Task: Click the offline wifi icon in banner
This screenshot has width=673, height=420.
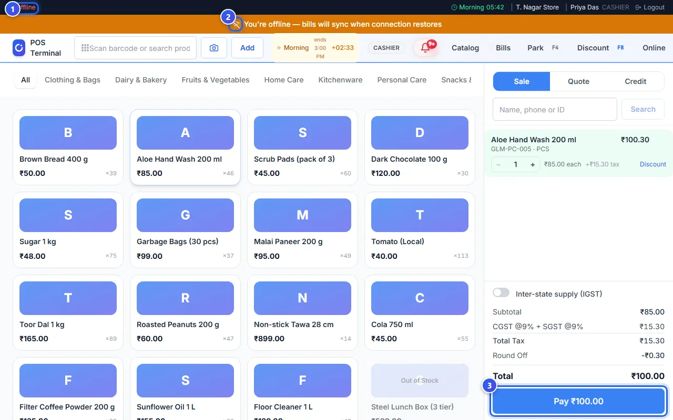Action: pos(236,24)
